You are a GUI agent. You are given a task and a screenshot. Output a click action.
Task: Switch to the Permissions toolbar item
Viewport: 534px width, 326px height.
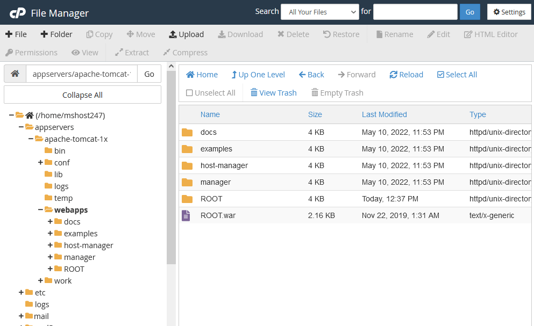pyautogui.click(x=31, y=52)
